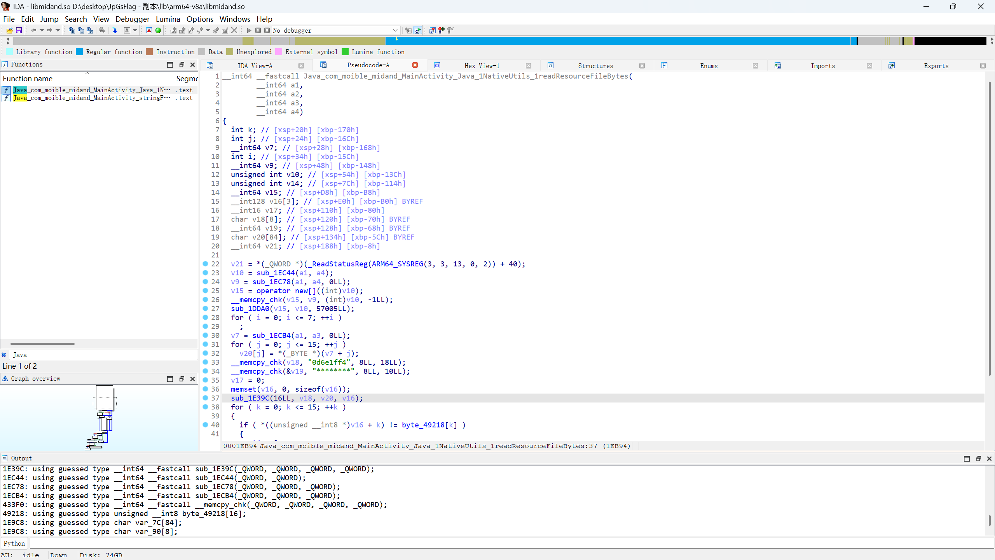This screenshot has height=560, width=995.
Task: Terminate process with the stop button
Action: pos(267,30)
